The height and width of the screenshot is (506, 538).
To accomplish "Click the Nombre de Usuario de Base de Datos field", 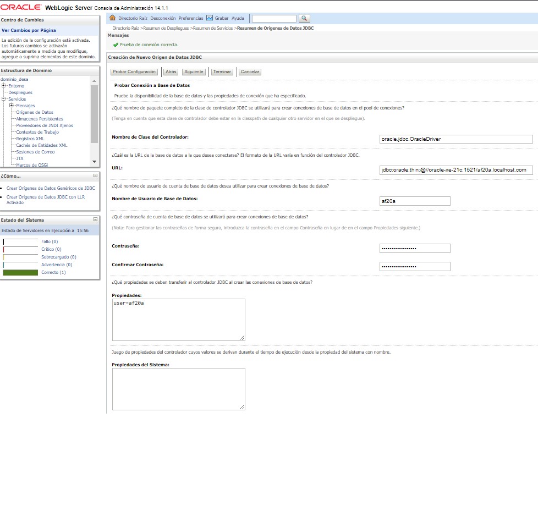I will pos(415,201).
